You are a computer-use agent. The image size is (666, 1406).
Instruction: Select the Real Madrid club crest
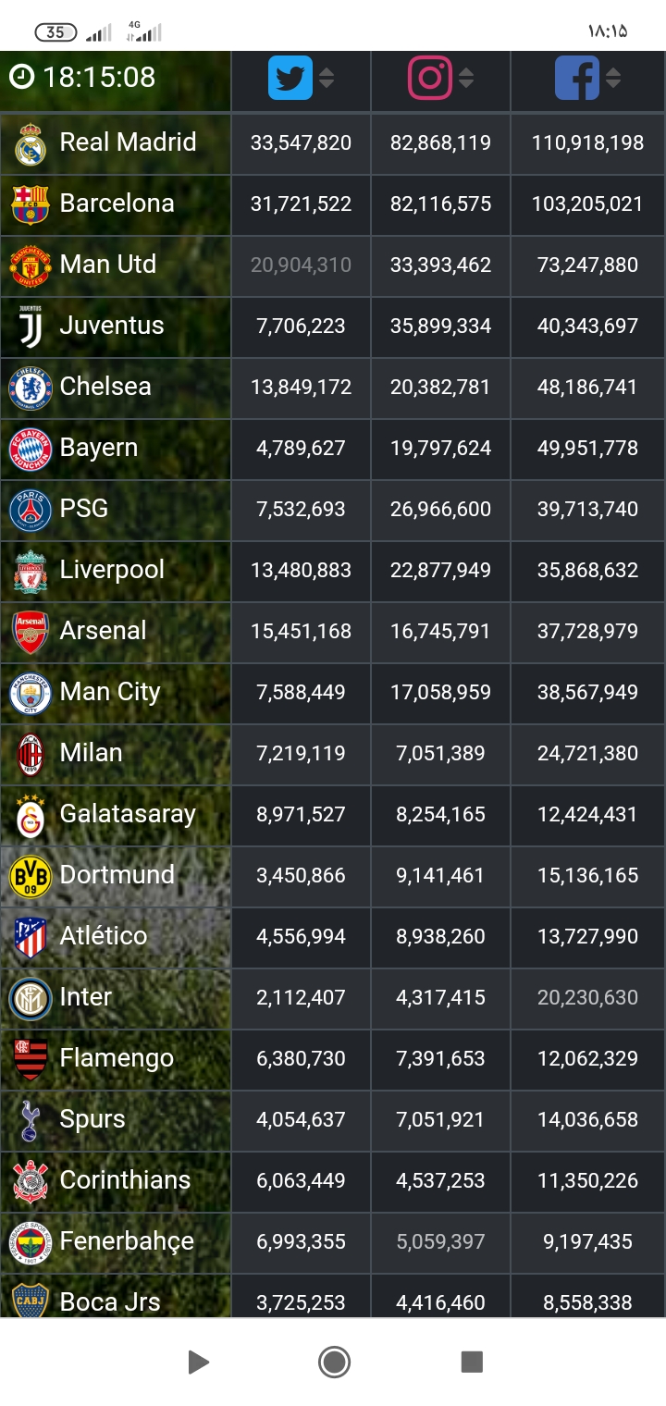31,143
